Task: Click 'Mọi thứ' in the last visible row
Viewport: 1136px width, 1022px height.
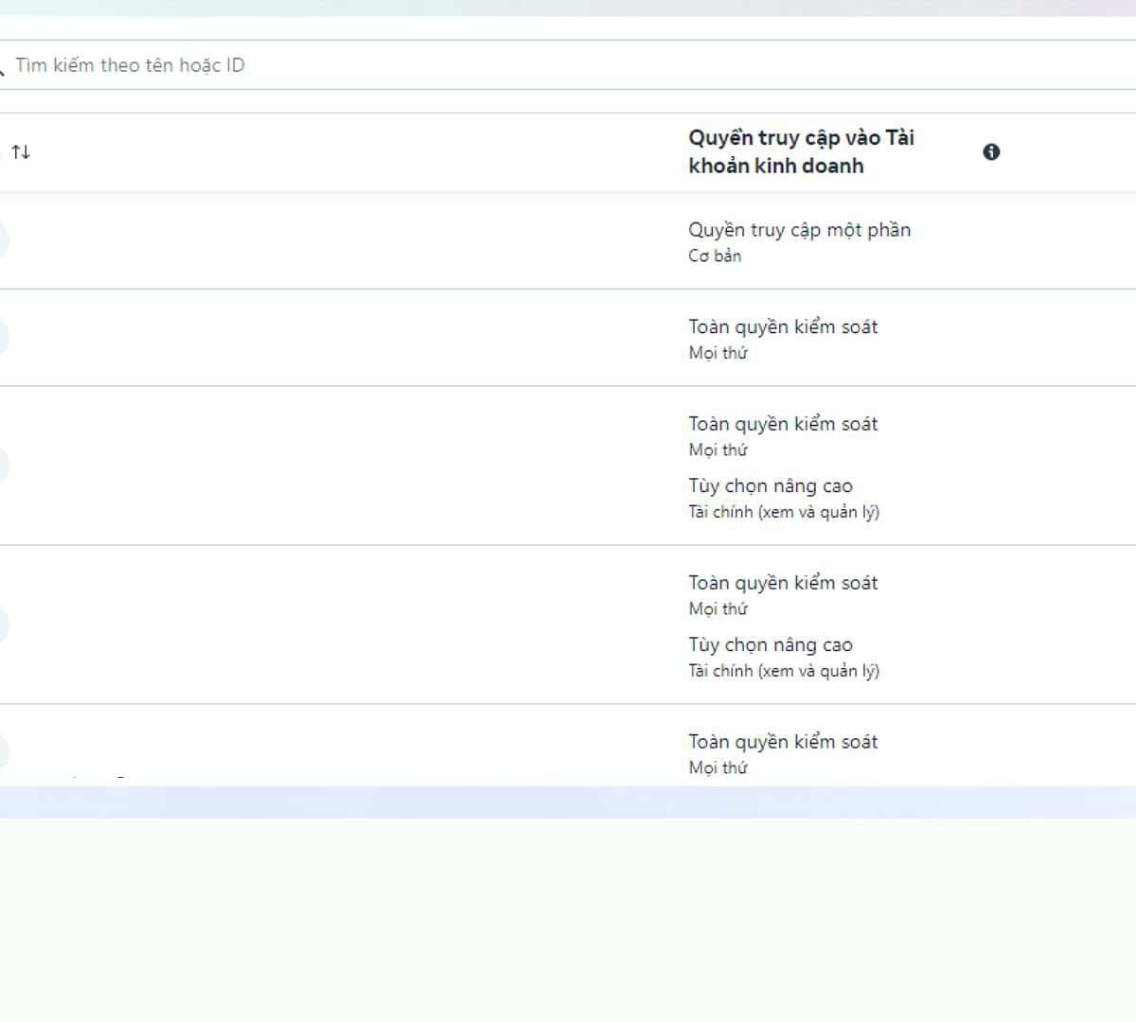Action: pos(718,767)
